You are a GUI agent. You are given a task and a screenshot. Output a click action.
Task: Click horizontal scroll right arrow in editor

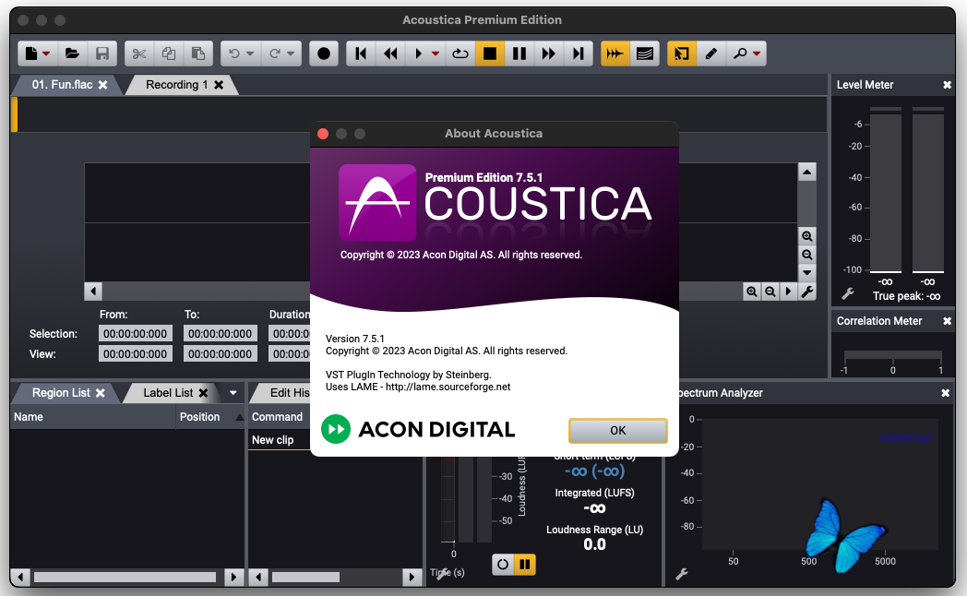788,292
